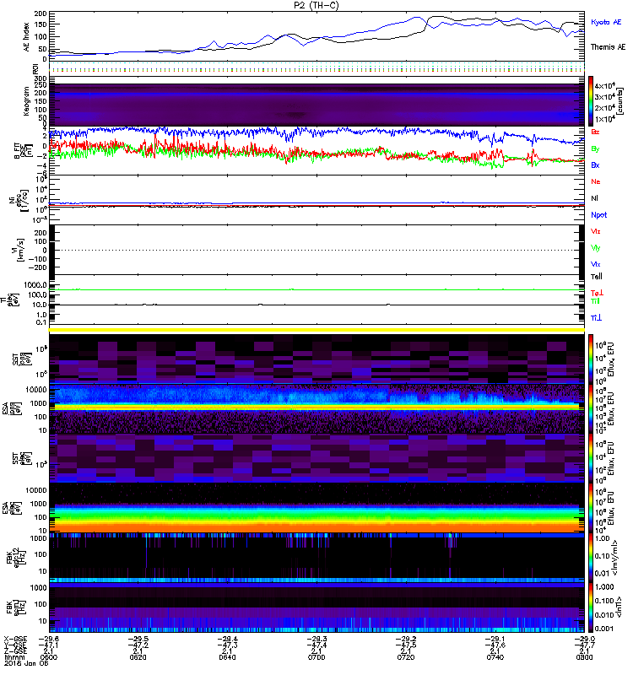Click the SST ions Eflux color bar
This screenshot has height=675, width=633.
point(591,358)
